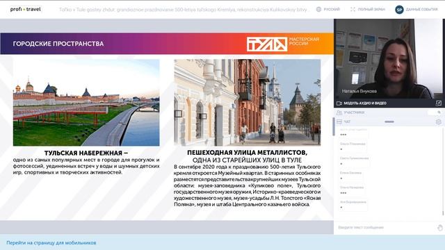Click Мастерская России text
Screen dimensions: 445x250
tap(304, 42)
